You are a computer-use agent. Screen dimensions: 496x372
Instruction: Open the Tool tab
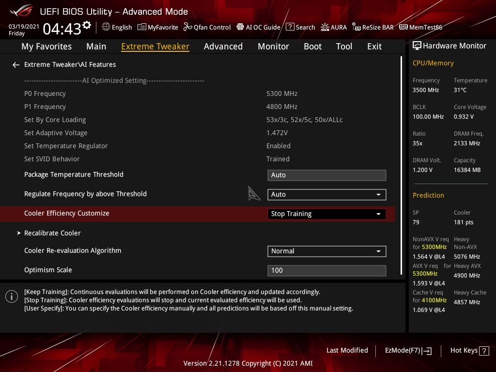[x=344, y=46]
